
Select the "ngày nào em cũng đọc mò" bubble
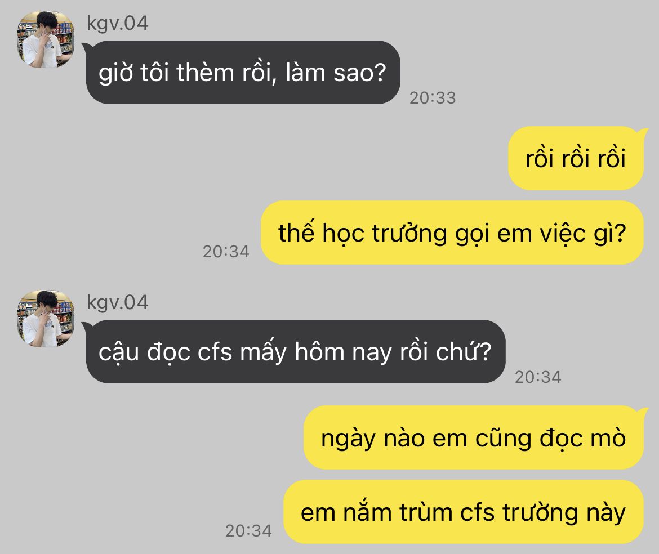point(474,437)
